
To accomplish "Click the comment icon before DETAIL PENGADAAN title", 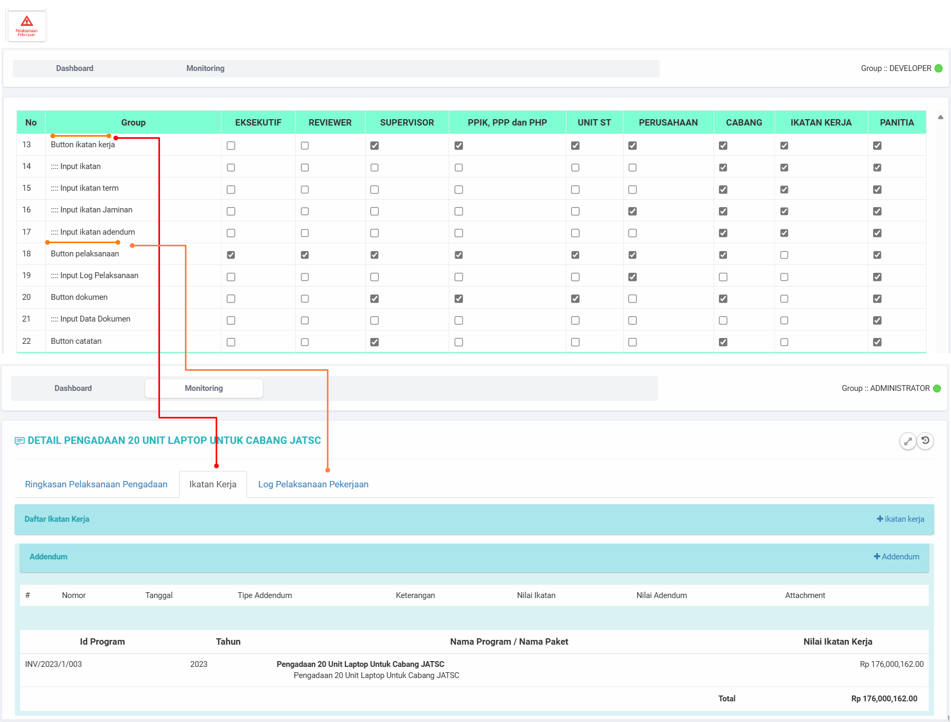I will click(20, 441).
